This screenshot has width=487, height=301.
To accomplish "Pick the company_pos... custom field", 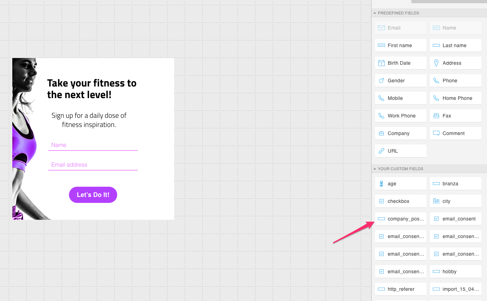I will pyautogui.click(x=400, y=219).
